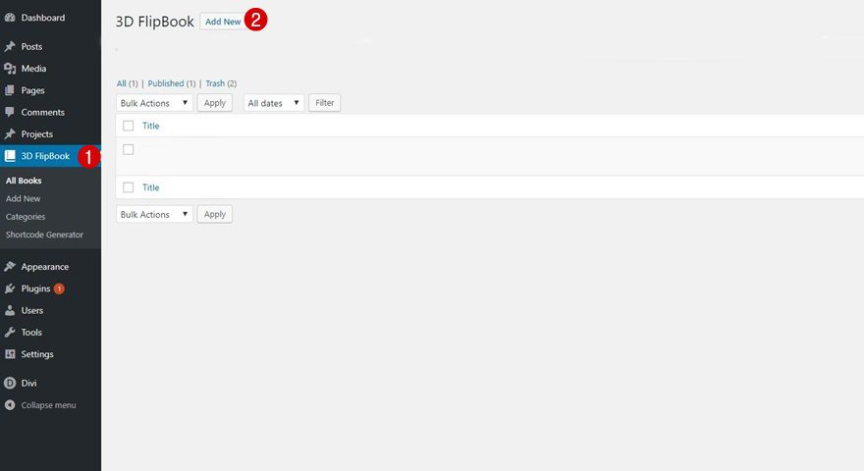Click the Dashboard gauge icon
The height and width of the screenshot is (471, 864).
pyautogui.click(x=10, y=18)
